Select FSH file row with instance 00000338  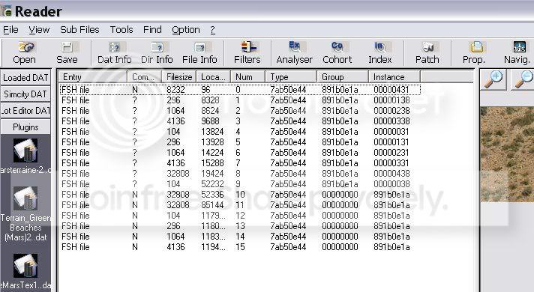click(x=240, y=121)
